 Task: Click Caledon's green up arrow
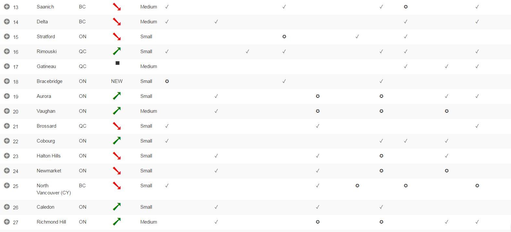click(x=117, y=207)
